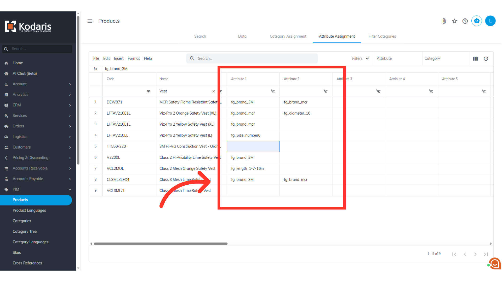Image resolution: width=502 pixels, height=282 pixels.
Task: Open the help question mark icon
Action: 465,21
